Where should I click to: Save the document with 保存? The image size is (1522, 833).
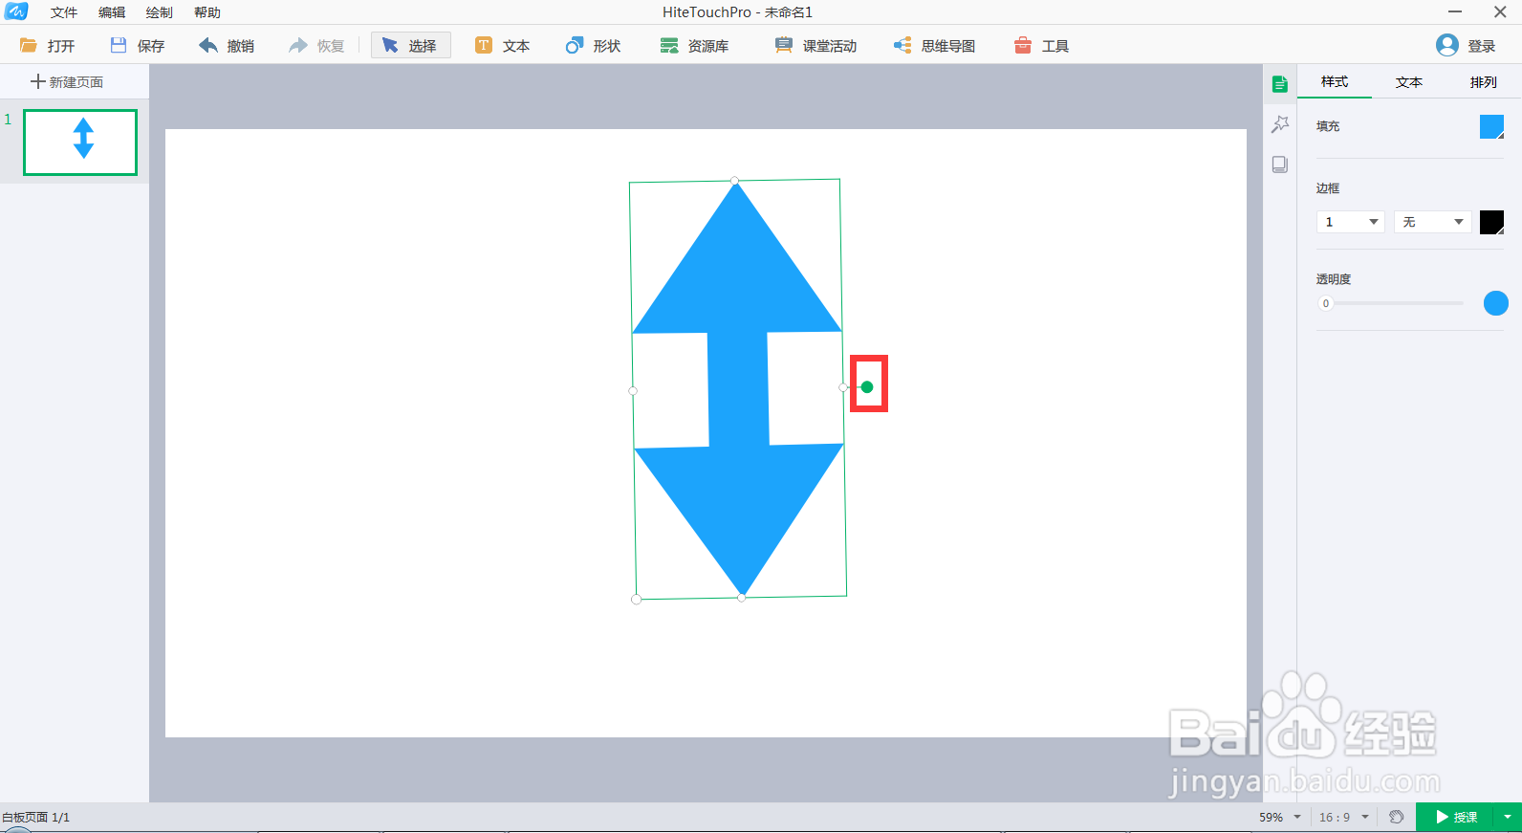tap(137, 46)
